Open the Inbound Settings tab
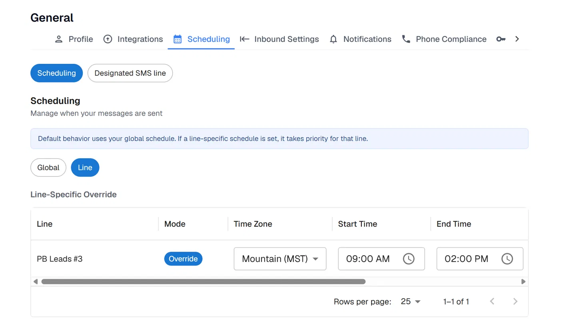 click(280, 39)
